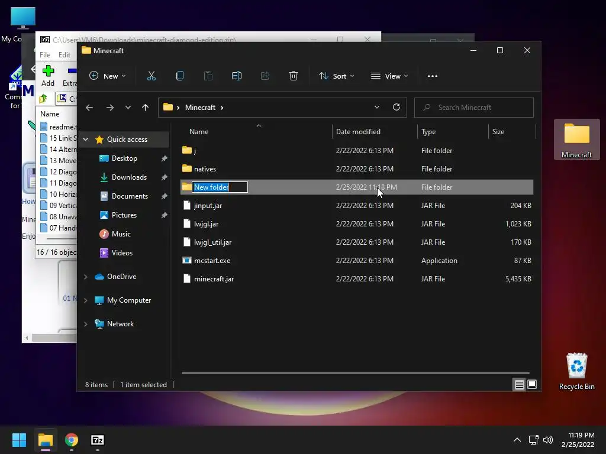The width and height of the screenshot is (606, 454).
Task: Open the Edit menu in 7-Zip
Action: (64, 55)
